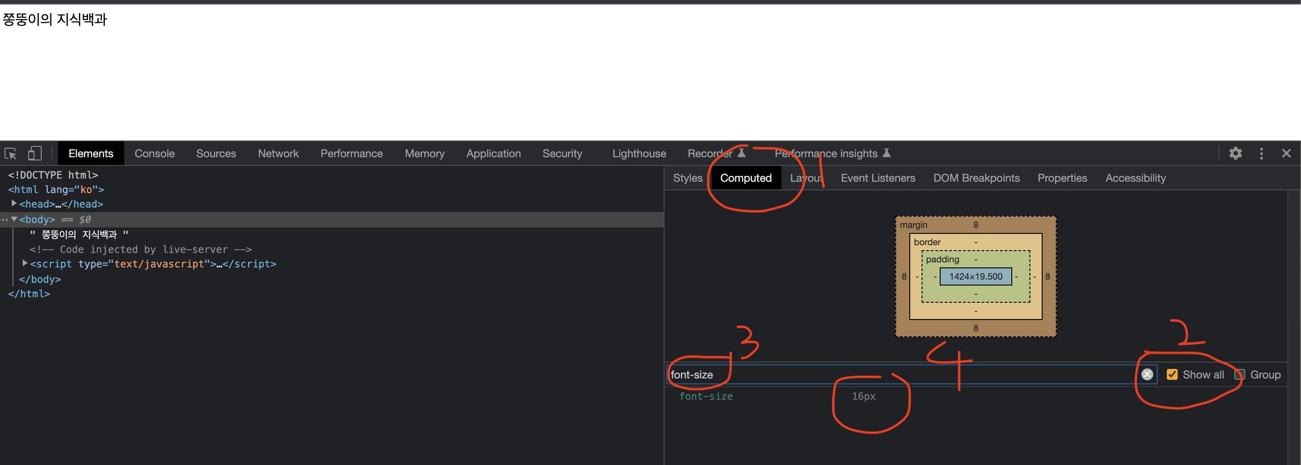The height and width of the screenshot is (465, 1301).
Task: Open DevTools settings gear
Action: click(x=1235, y=154)
